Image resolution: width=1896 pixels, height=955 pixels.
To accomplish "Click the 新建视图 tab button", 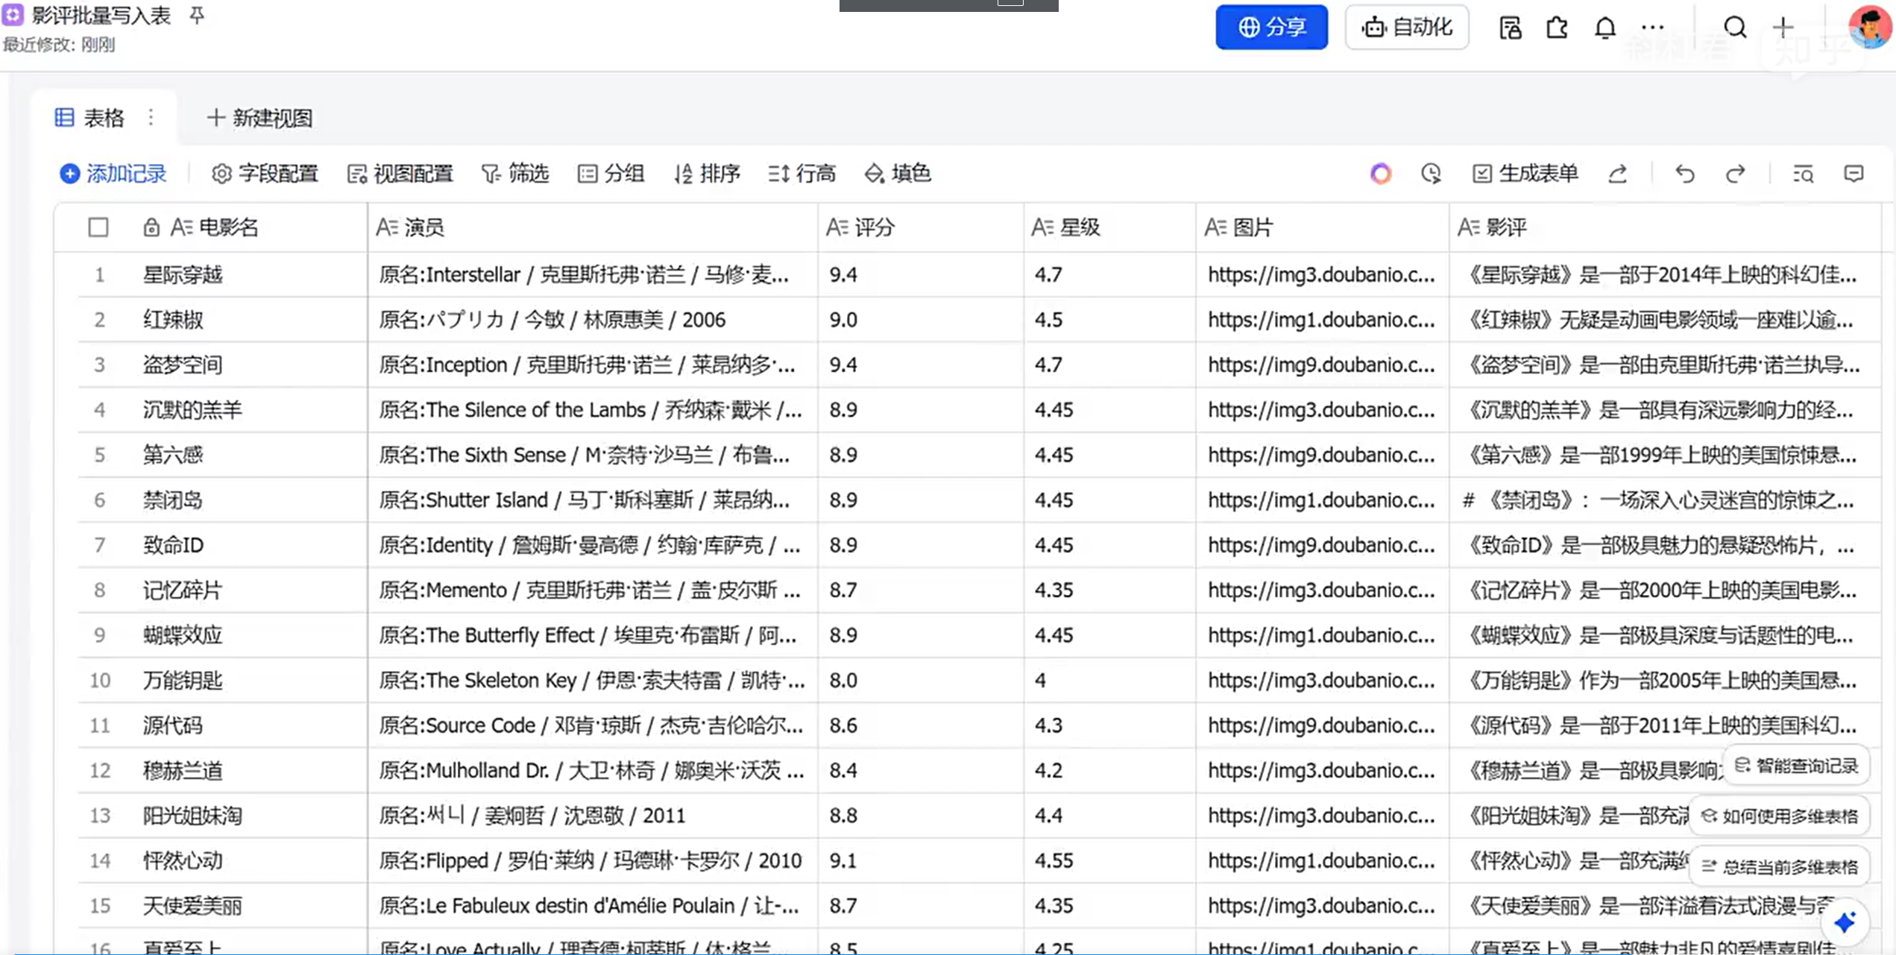I will click(x=259, y=118).
